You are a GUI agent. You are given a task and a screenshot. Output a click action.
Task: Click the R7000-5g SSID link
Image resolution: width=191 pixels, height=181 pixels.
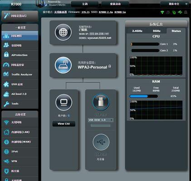pyautogui.click(x=120, y=12)
